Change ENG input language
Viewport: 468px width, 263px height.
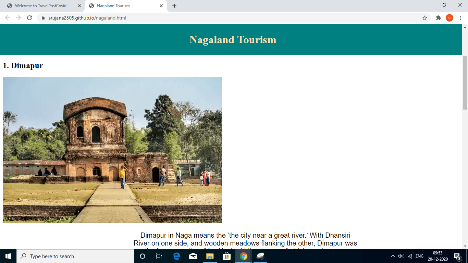[x=419, y=256]
